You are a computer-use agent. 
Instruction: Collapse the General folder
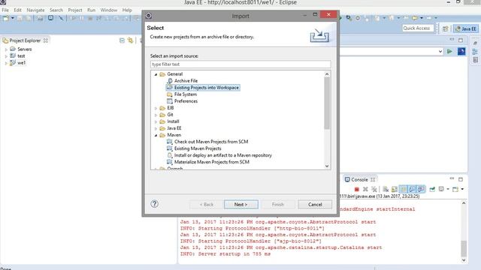pos(156,74)
